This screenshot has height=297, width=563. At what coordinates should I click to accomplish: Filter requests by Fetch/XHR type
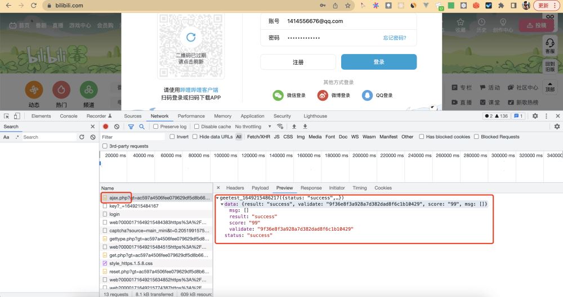[x=258, y=137]
